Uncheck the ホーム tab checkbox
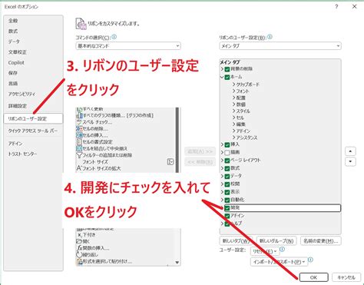364x285 pixels. point(227,77)
